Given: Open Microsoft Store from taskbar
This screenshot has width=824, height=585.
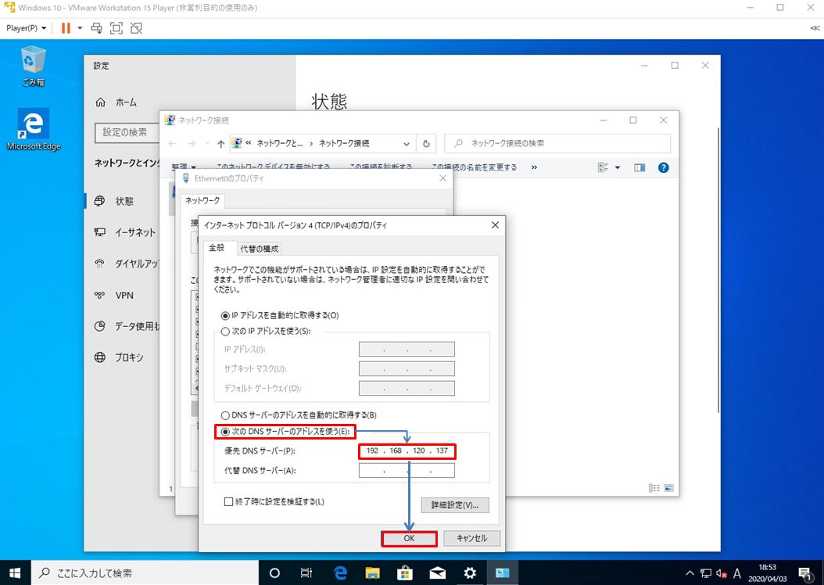Looking at the screenshot, I should point(405,573).
